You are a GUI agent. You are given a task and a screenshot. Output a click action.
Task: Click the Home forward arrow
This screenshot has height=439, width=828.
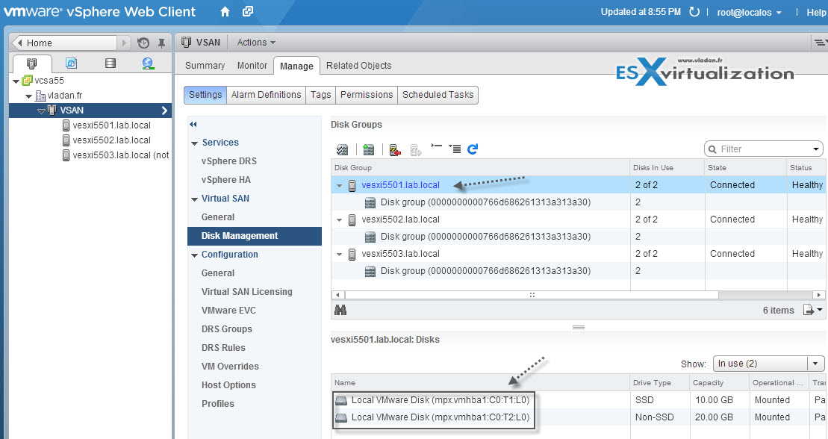pos(124,43)
